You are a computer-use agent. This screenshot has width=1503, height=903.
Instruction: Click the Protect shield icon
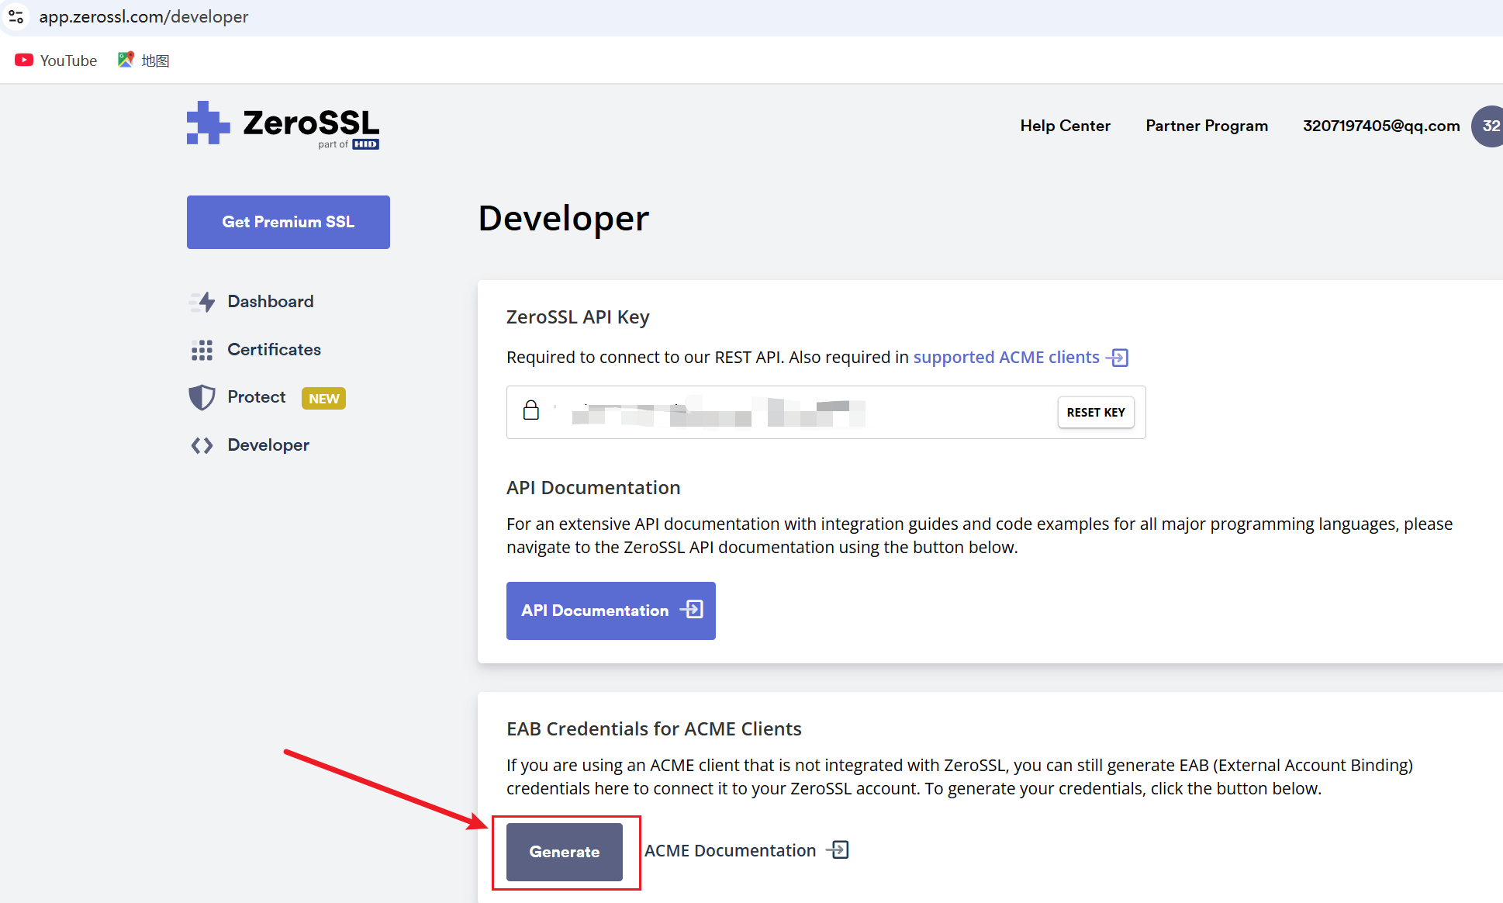[202, 397]
